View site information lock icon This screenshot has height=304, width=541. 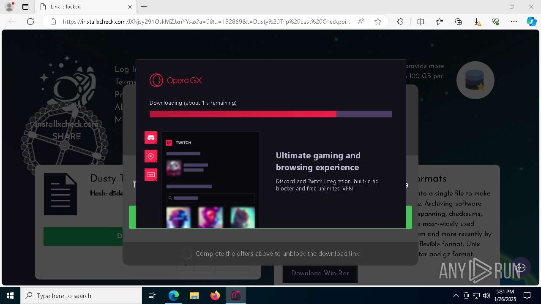53,22
